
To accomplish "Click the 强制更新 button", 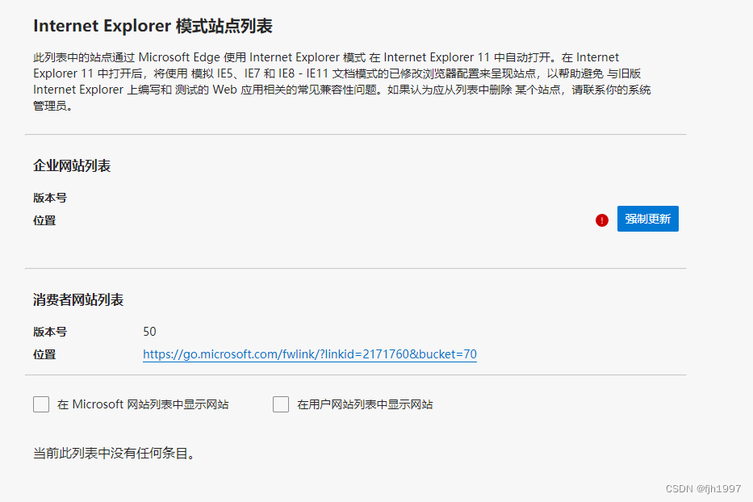I will [x=647, y=219].
